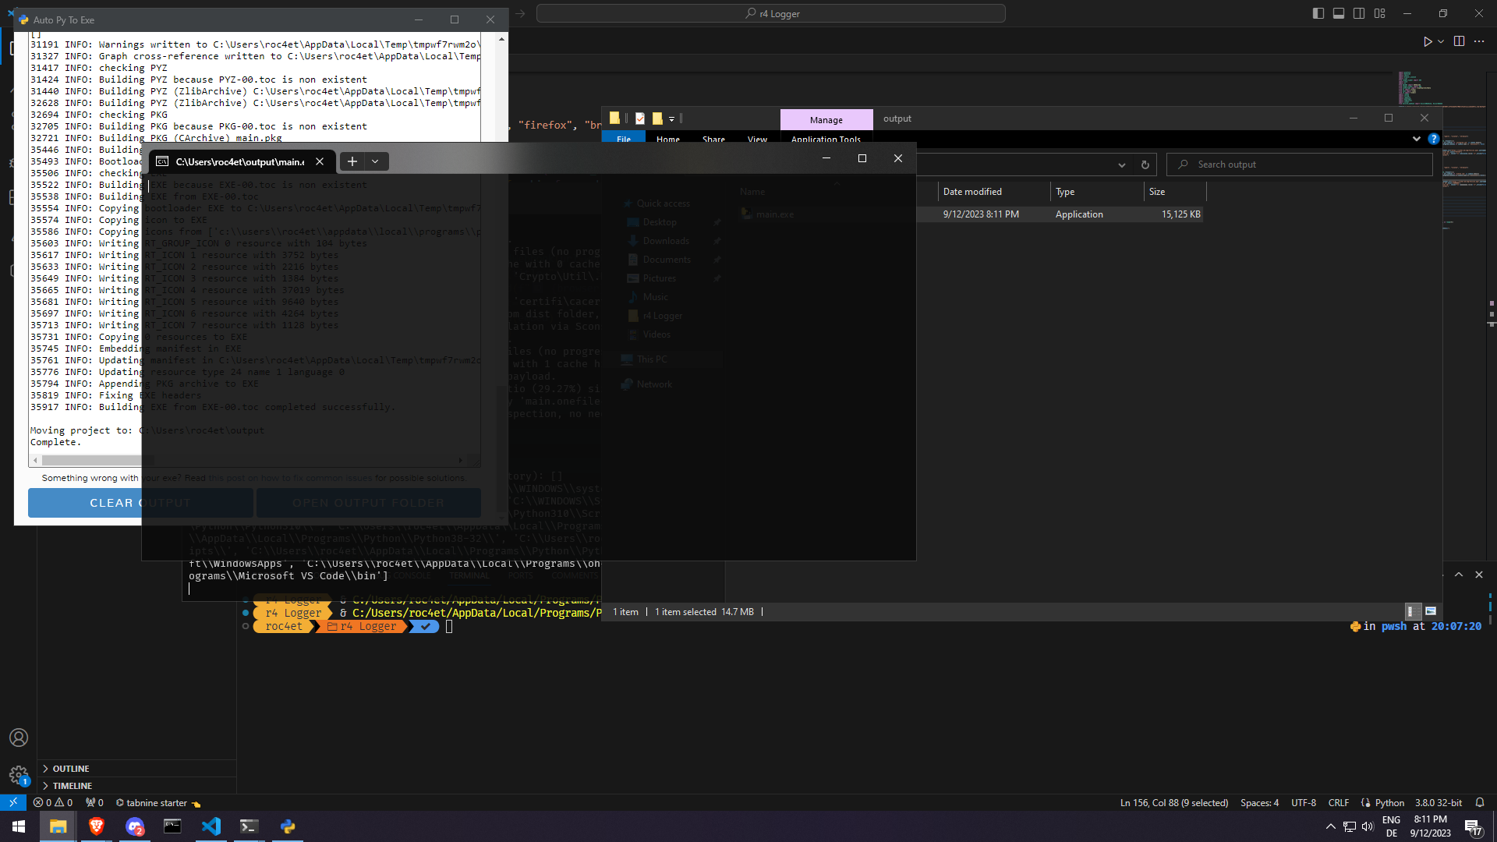Click the Python language mode status item
Viewport: 1497px width, 842px height.
coord(1389,802)
